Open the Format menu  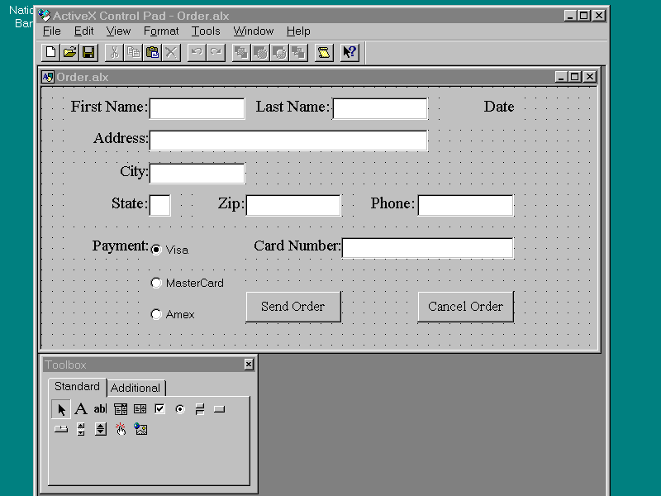coord(161,31)
